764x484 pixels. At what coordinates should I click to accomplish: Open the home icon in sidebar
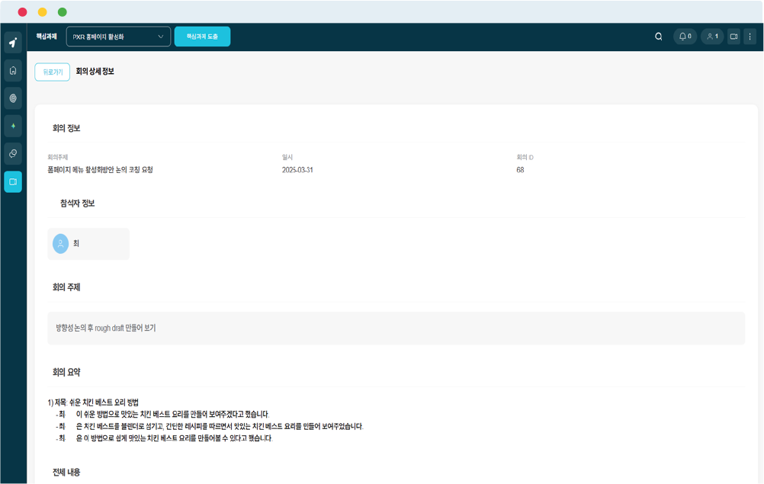13,70
